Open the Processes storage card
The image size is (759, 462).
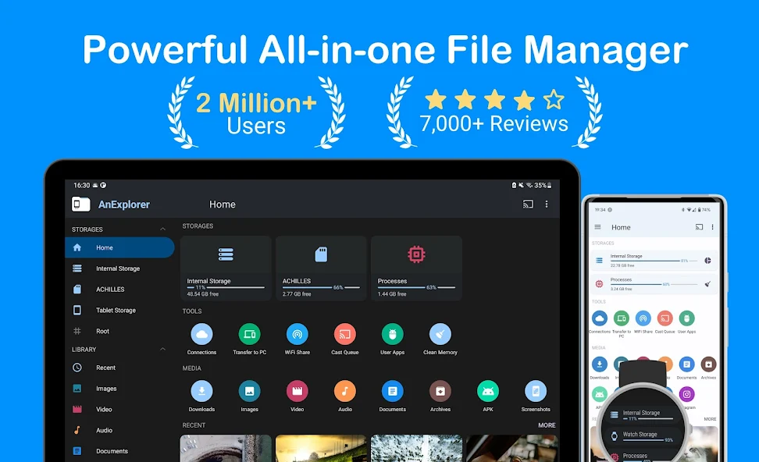pos(416,268)
